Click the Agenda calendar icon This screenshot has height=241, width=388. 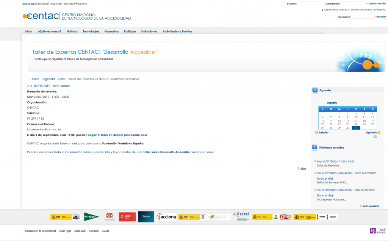point(314,90)
